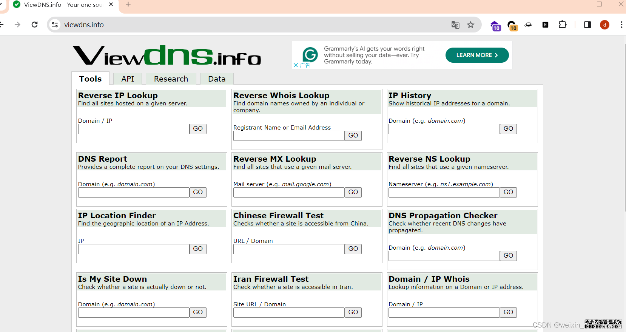Screen dimensions: 626x332
Task: Click the ViewDNS.info logo
Action: 167,56
